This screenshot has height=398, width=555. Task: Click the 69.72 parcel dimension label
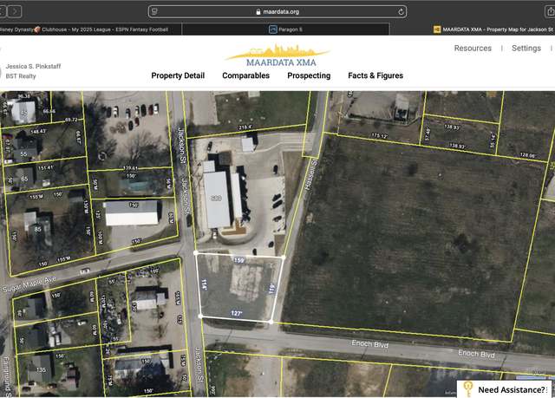click(x=71, y=120)
